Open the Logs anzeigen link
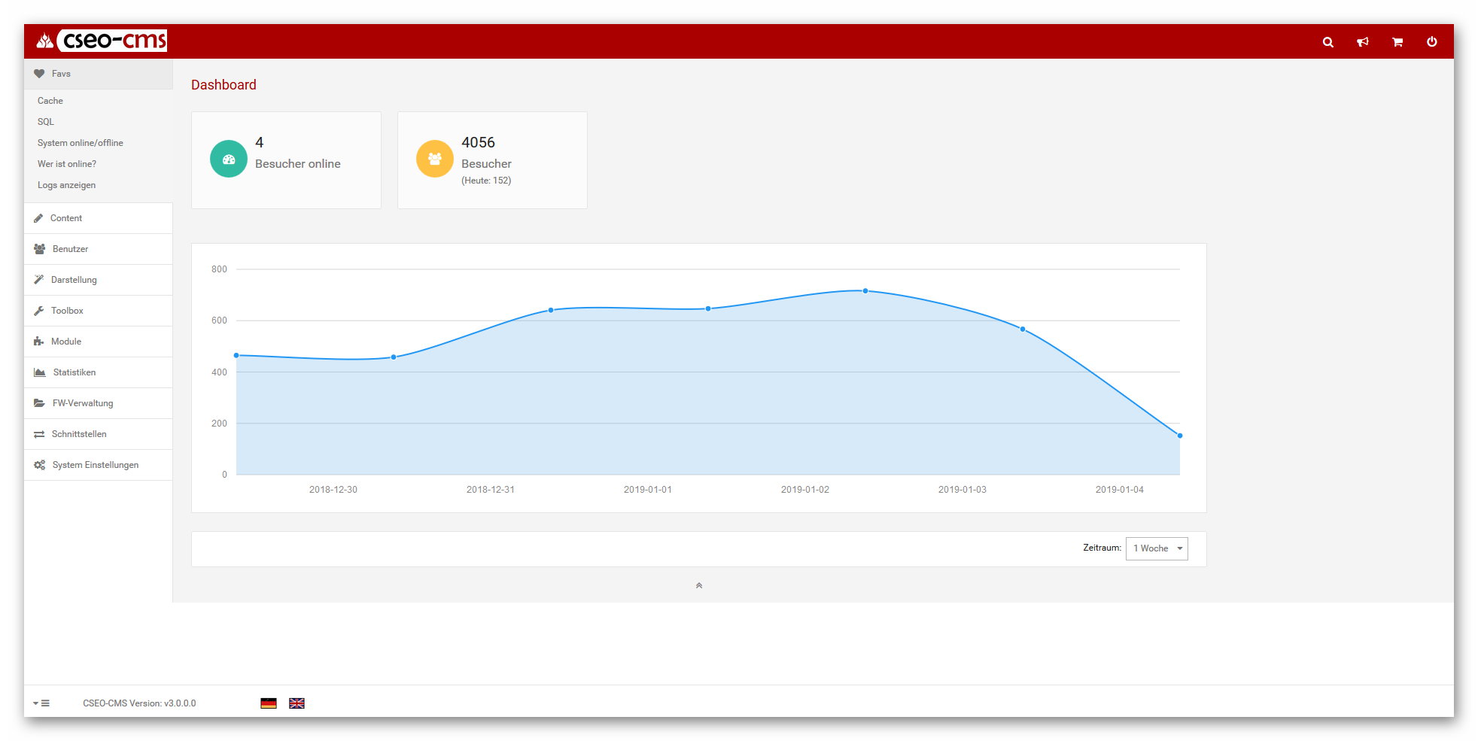This screenshot has height=741, width=1478. [x=67, y=185]
